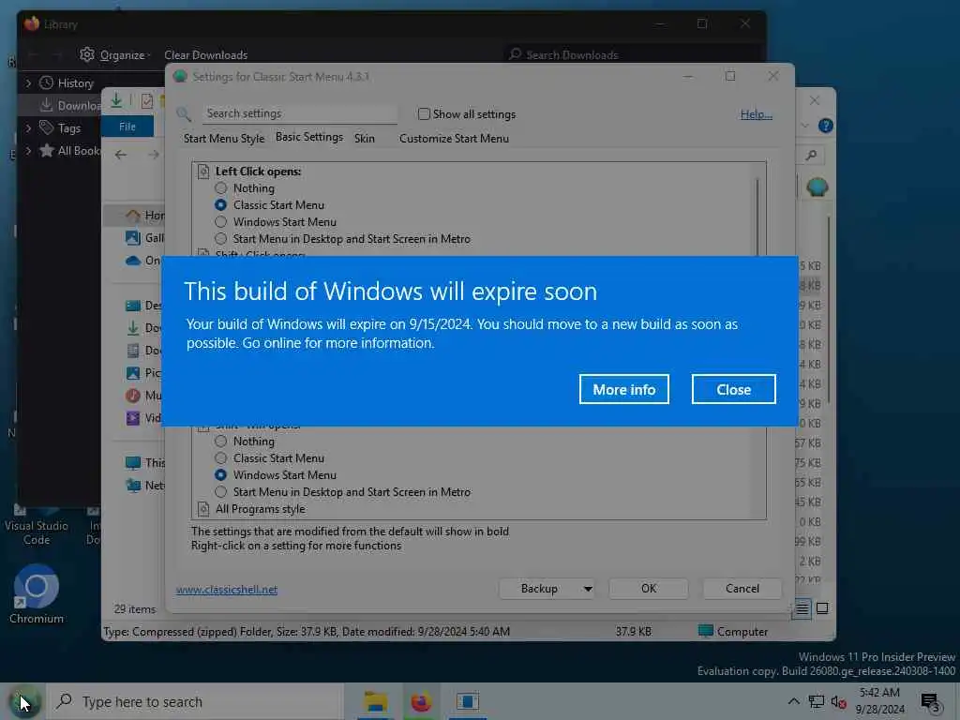Open Organize menu in Library window
960x720 pixels.
point(115,55)
